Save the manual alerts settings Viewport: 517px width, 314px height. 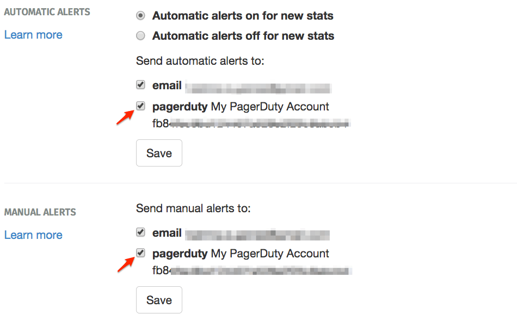tap(159, 300)
